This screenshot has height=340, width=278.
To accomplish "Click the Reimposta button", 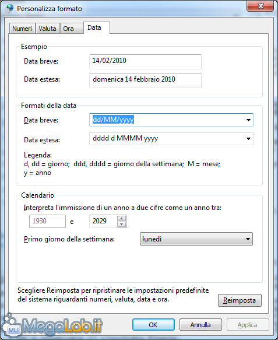I will pos(240,300).
